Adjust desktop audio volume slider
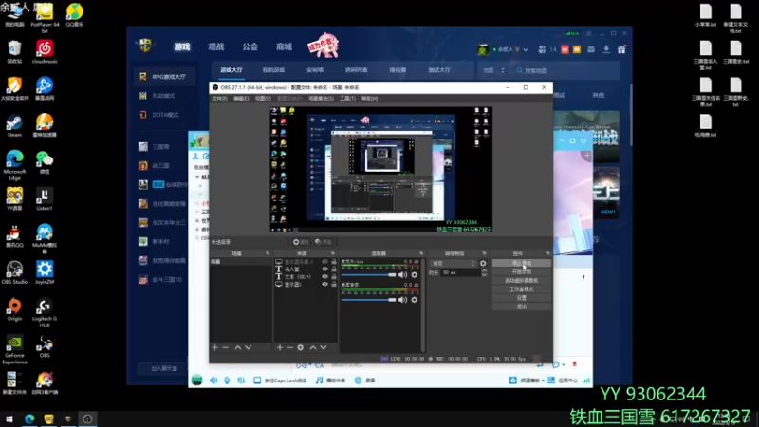Viewport: 759px width, 427px height. (369, 300)
